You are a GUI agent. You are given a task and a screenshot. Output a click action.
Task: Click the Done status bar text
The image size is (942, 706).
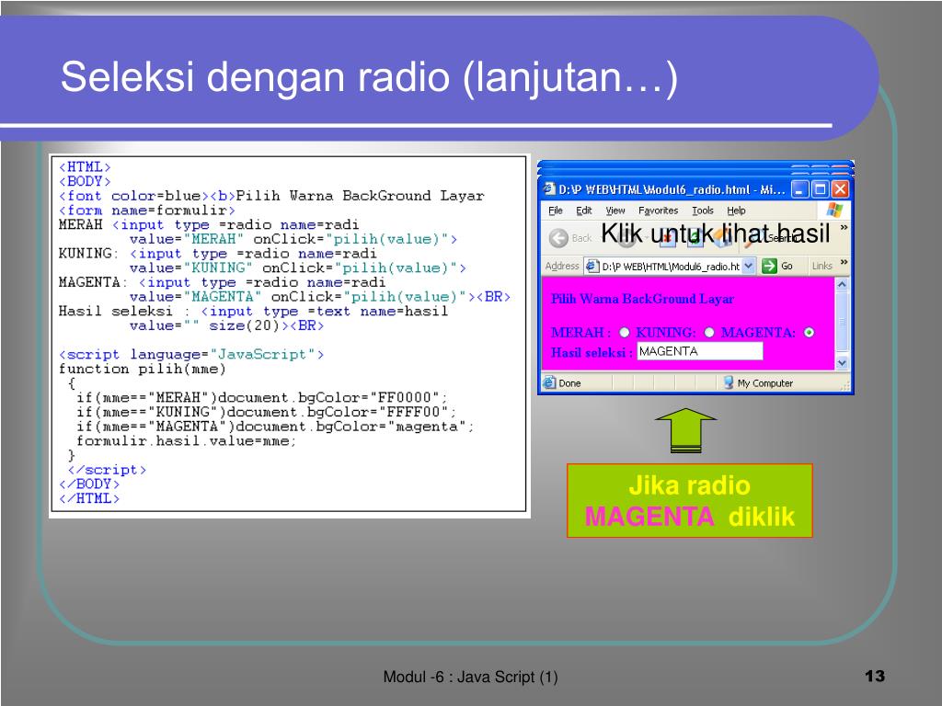[569, 383]
